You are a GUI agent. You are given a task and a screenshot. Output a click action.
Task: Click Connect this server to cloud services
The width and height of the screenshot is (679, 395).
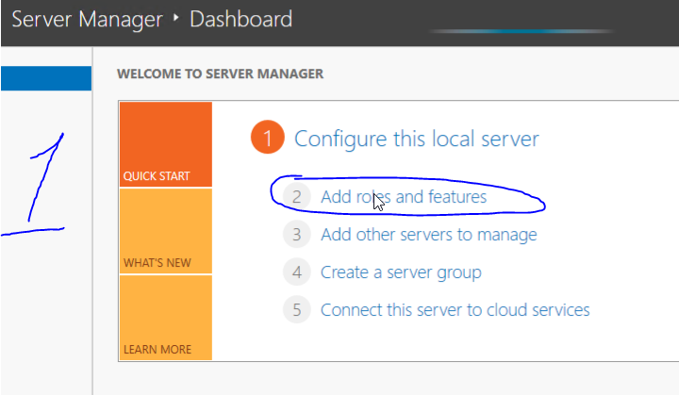coord(455,310)
